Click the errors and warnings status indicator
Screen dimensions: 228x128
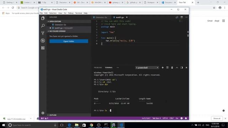[45, 118]
